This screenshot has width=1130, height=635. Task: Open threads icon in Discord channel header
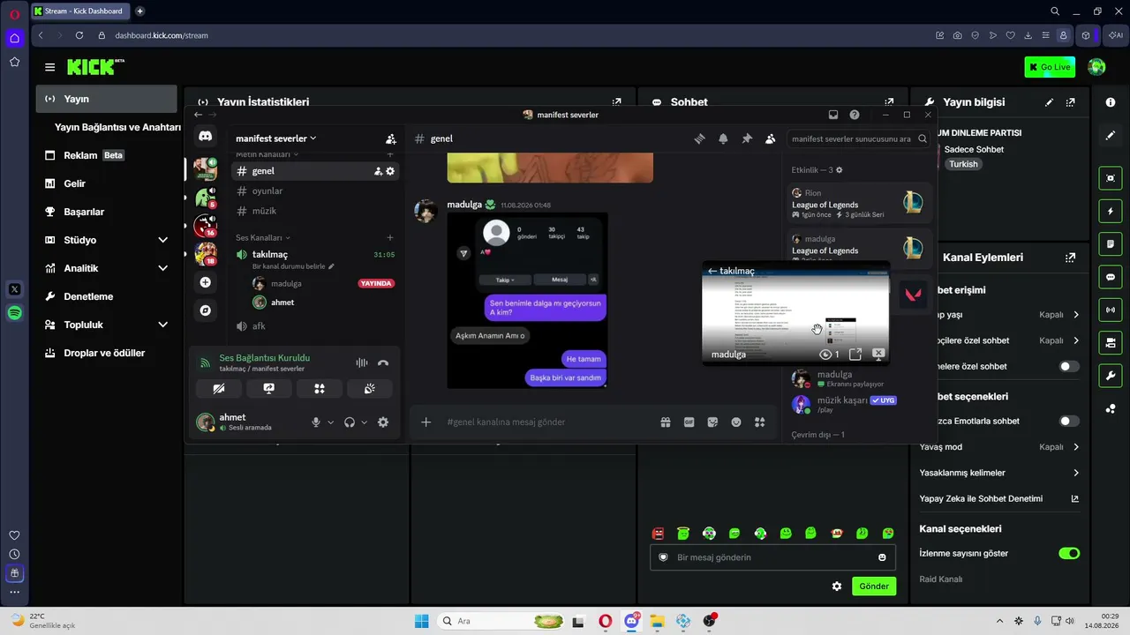[x=699, y=138]
